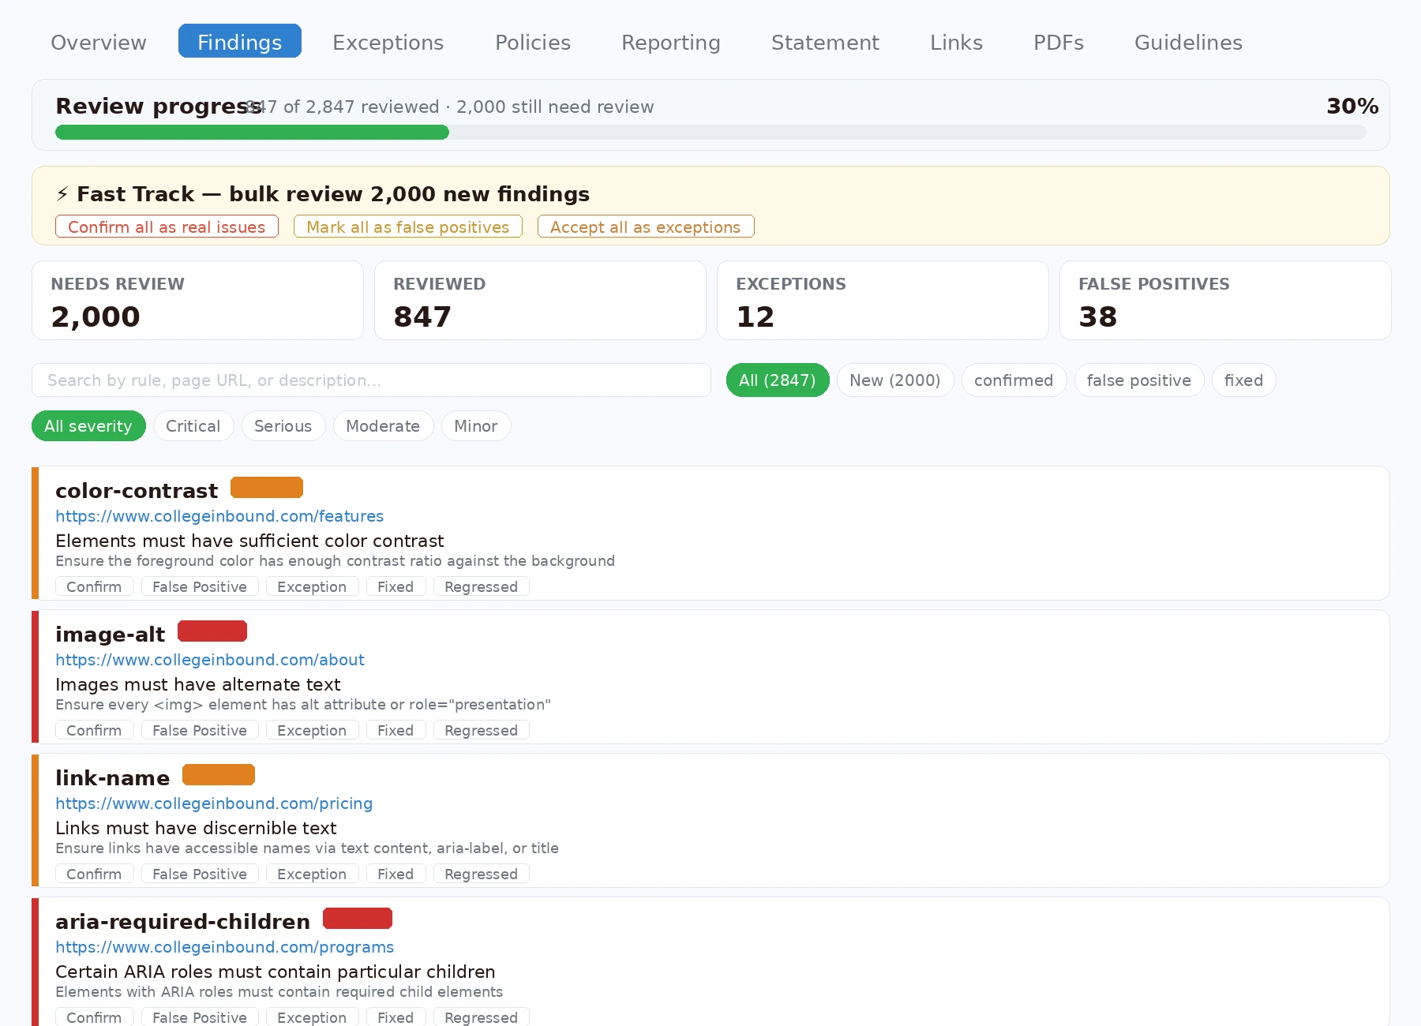Image resolution: width=1421 pixels, height=1026 pixels.
Task: Filter findings by New (2000)
Action: pos(894,380)
